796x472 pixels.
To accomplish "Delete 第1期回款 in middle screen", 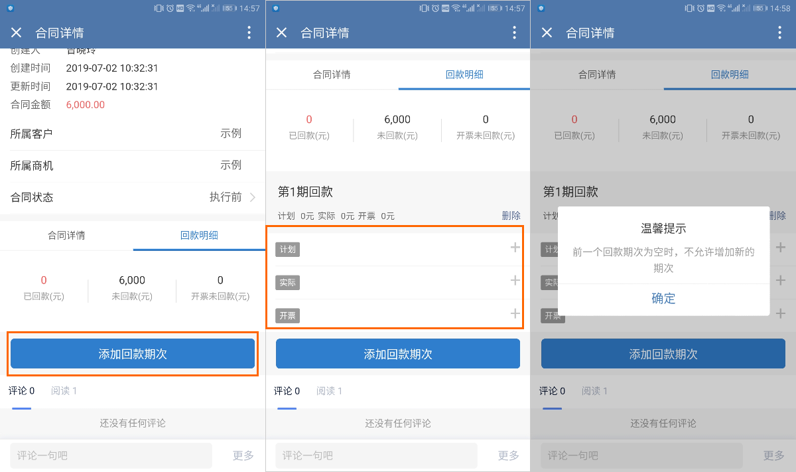I will 511,216.
